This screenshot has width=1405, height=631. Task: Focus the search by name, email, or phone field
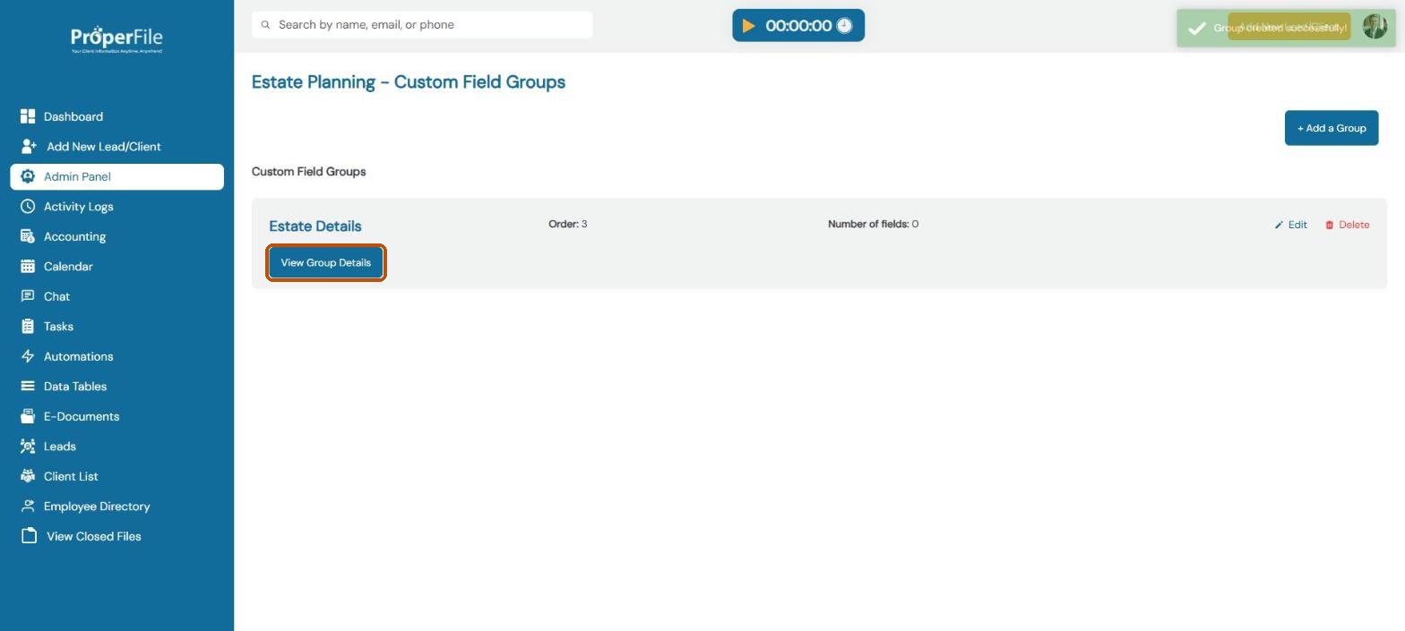click(x=422, y=25)
